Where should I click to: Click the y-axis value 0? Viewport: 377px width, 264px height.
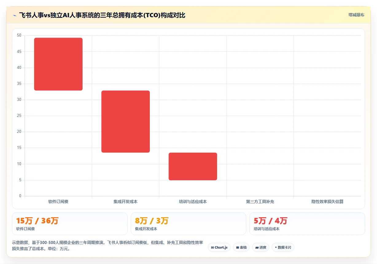coord(20,196)
